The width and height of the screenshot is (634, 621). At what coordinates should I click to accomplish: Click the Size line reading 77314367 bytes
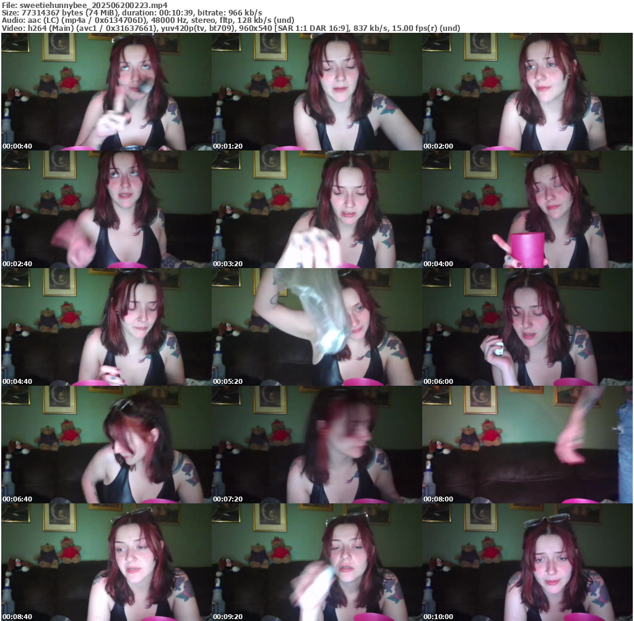point(132,12)
